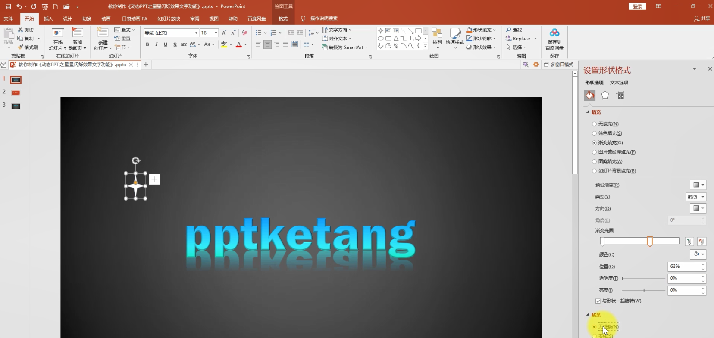
Task: Select Pattern fill (图案填充) radio button
Action: [x=594, y=161]
